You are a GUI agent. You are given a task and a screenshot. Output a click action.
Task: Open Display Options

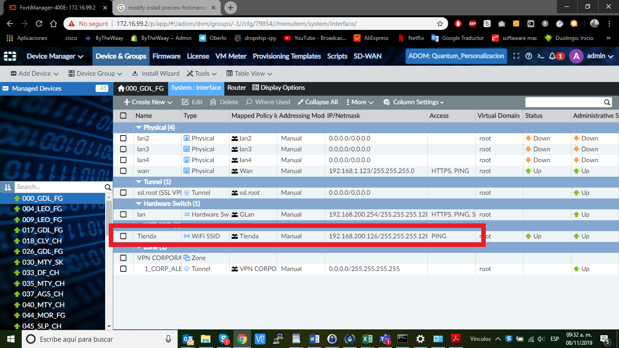(x=279, y=88)
